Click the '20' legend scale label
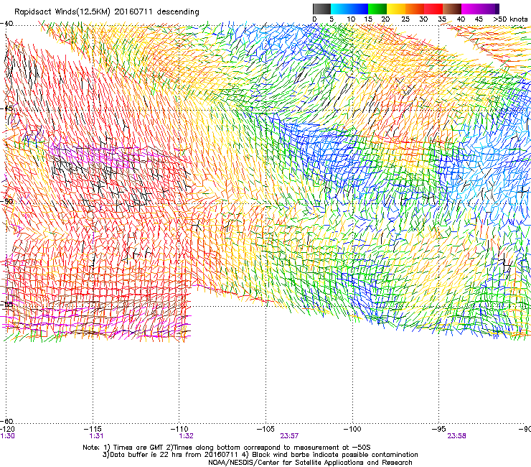 pos(385,19)
